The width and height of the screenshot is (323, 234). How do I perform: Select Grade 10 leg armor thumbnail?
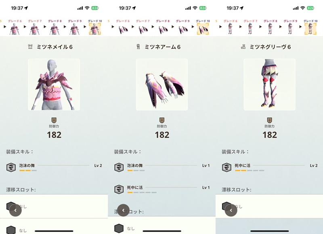pyautogui.click(x=310, y=29)
